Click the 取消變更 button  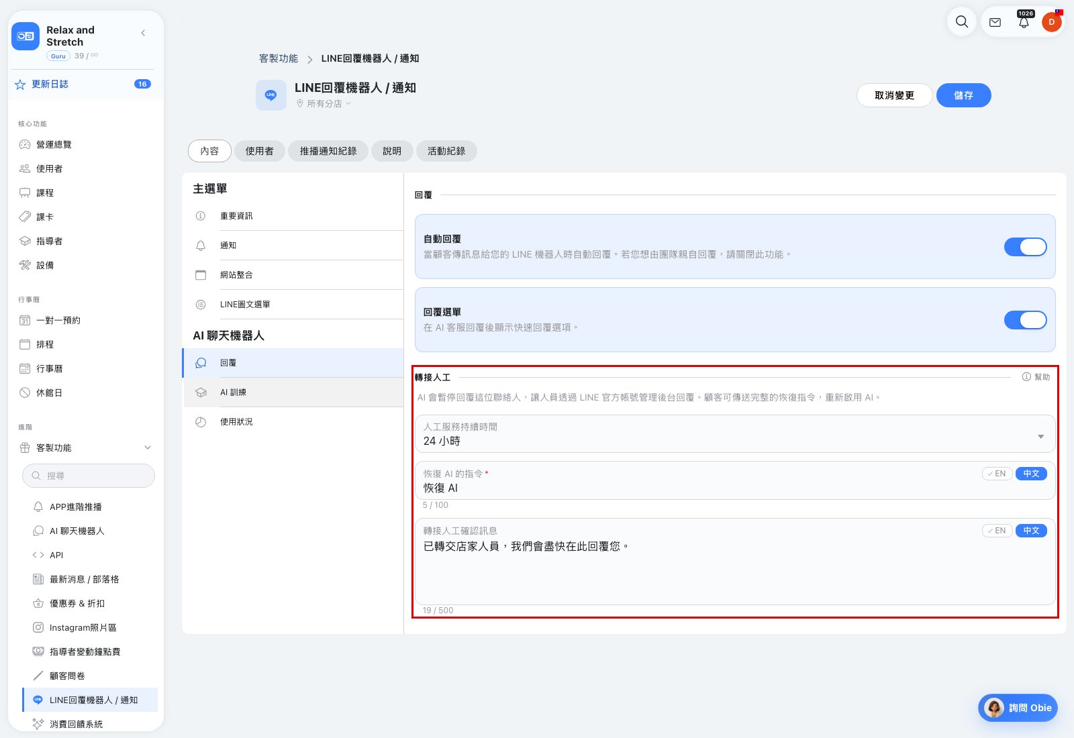pos(894,95)
